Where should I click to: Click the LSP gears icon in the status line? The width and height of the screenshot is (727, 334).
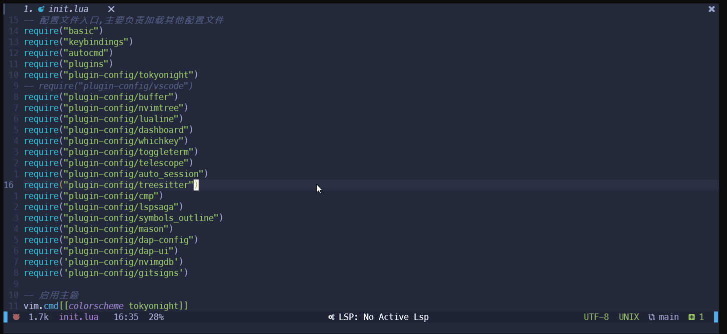(331, 317)
